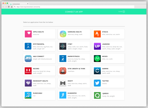Click the RunDouble runner icon
Image resolution: width=148 pixels, height=108 pixels.
(x=28, y=95)
